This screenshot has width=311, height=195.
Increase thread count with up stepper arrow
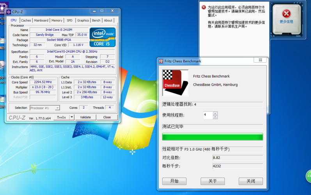pyautogui.click(x=215, y=113)
